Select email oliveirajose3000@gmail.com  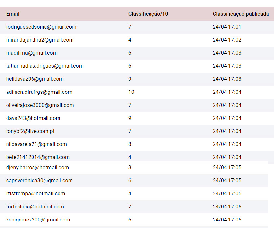[40, 105]
